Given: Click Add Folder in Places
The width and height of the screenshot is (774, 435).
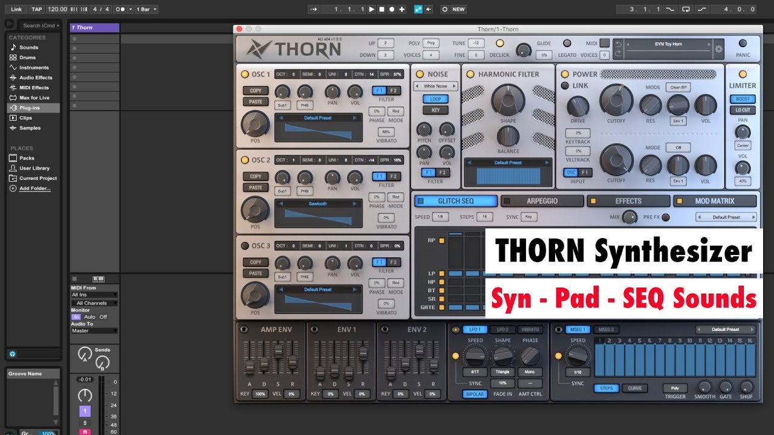Looking at the screenshot, I should pos(34,188).
